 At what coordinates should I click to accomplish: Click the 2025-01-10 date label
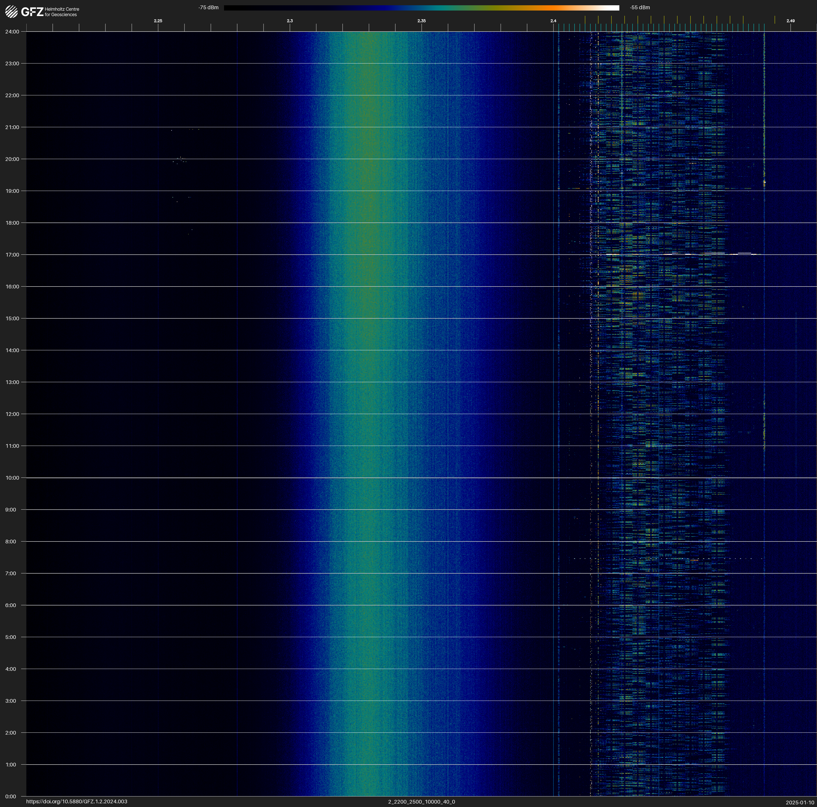click(800, 802)
